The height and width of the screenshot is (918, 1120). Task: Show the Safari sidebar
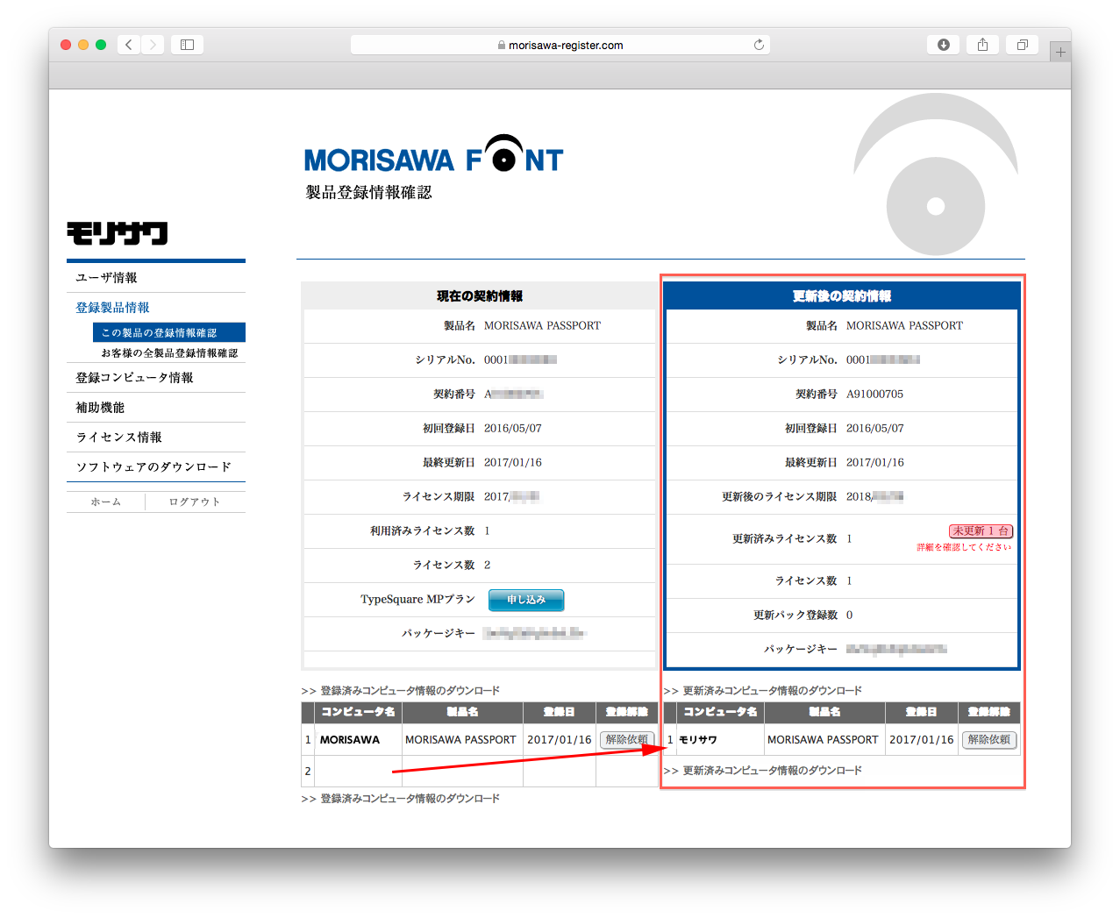[x=187, y=45]
